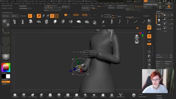Open the Document menu

(18, 3)
